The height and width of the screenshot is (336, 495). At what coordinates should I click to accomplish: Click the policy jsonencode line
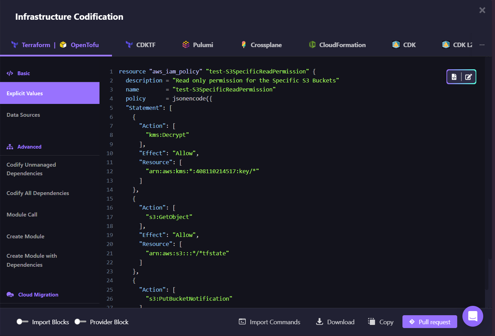click(169, 98)
